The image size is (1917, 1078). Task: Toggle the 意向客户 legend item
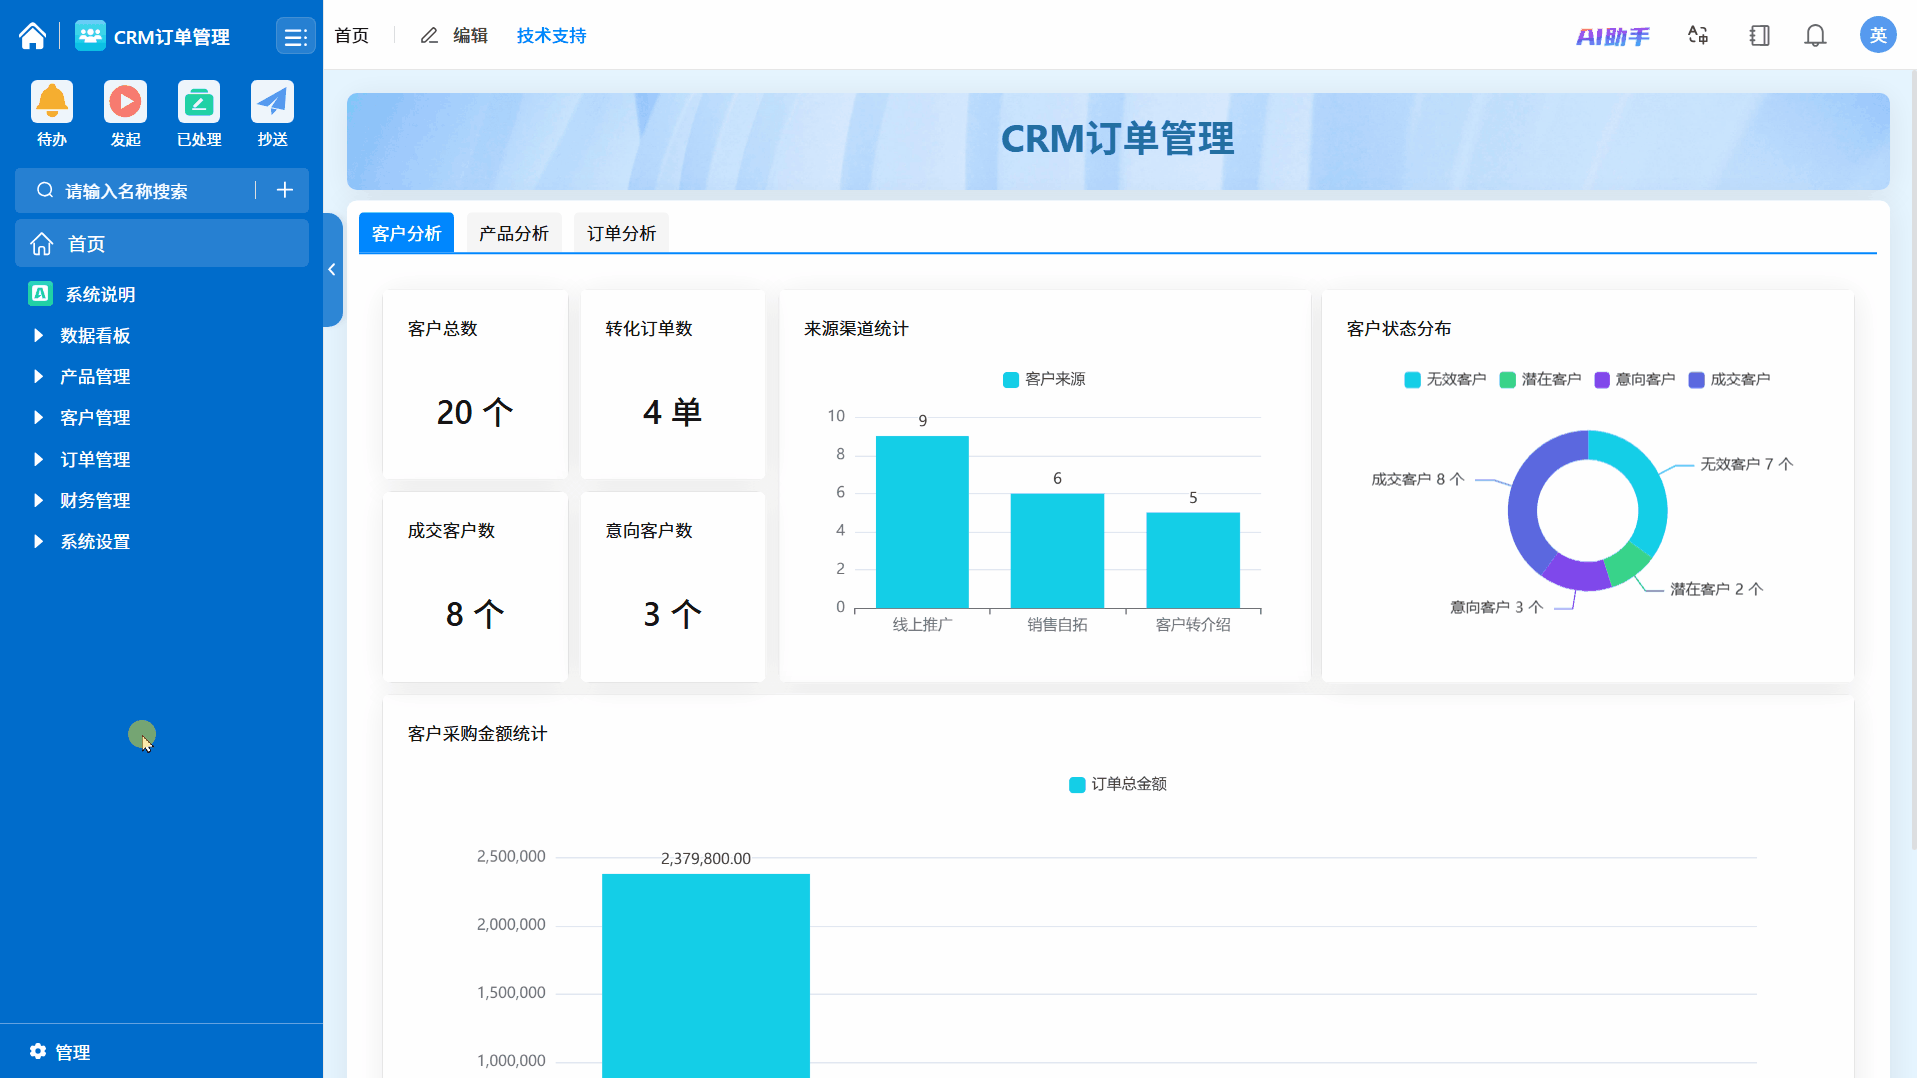point(1634,379)
